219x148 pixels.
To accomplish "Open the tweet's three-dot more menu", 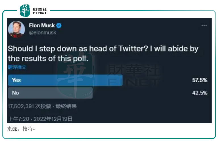I will pos(204,26).
